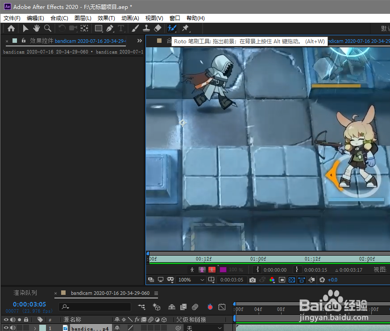Open the 效果(T) menu

106,18
